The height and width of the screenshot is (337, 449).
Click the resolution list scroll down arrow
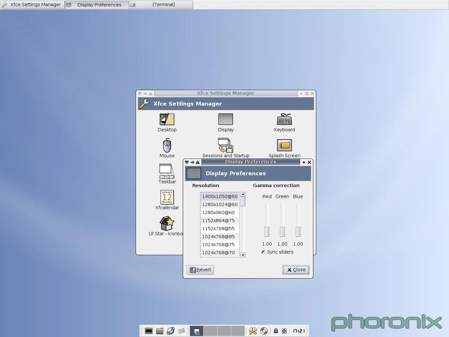point(243,255)
